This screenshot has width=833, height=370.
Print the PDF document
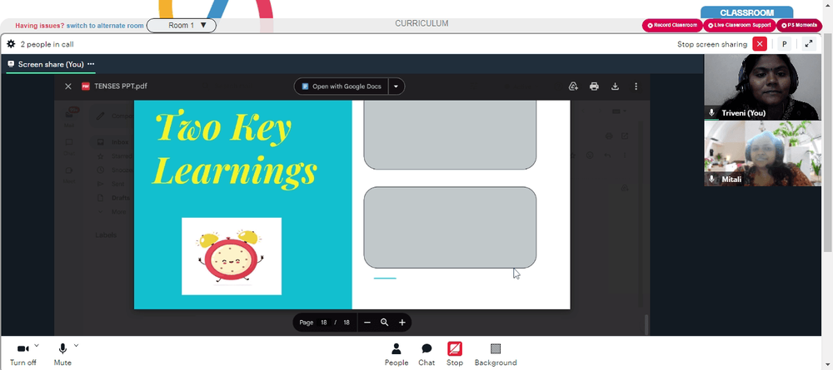tap(594, 86)
